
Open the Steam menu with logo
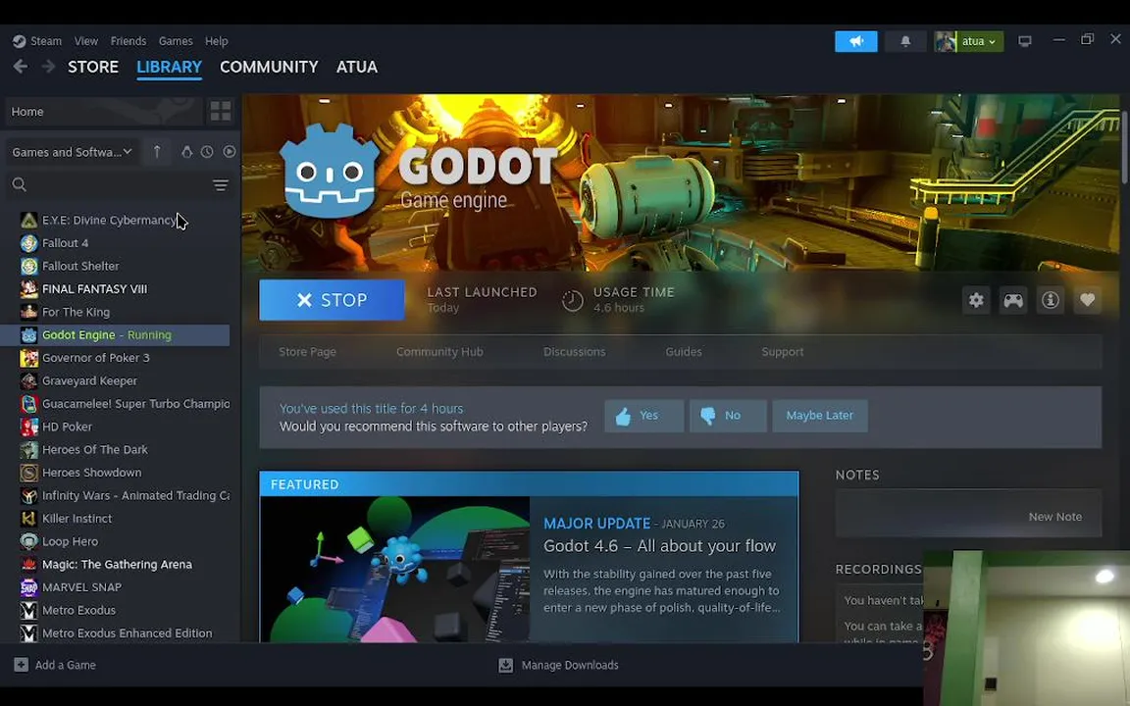tap(37, 41)
